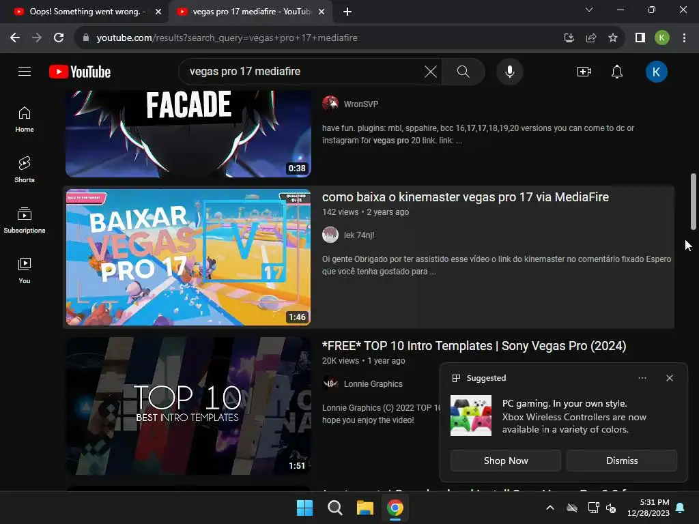Visit the WronSVP channel
Viewport: 699px width, 524px height.
[360, 104]
